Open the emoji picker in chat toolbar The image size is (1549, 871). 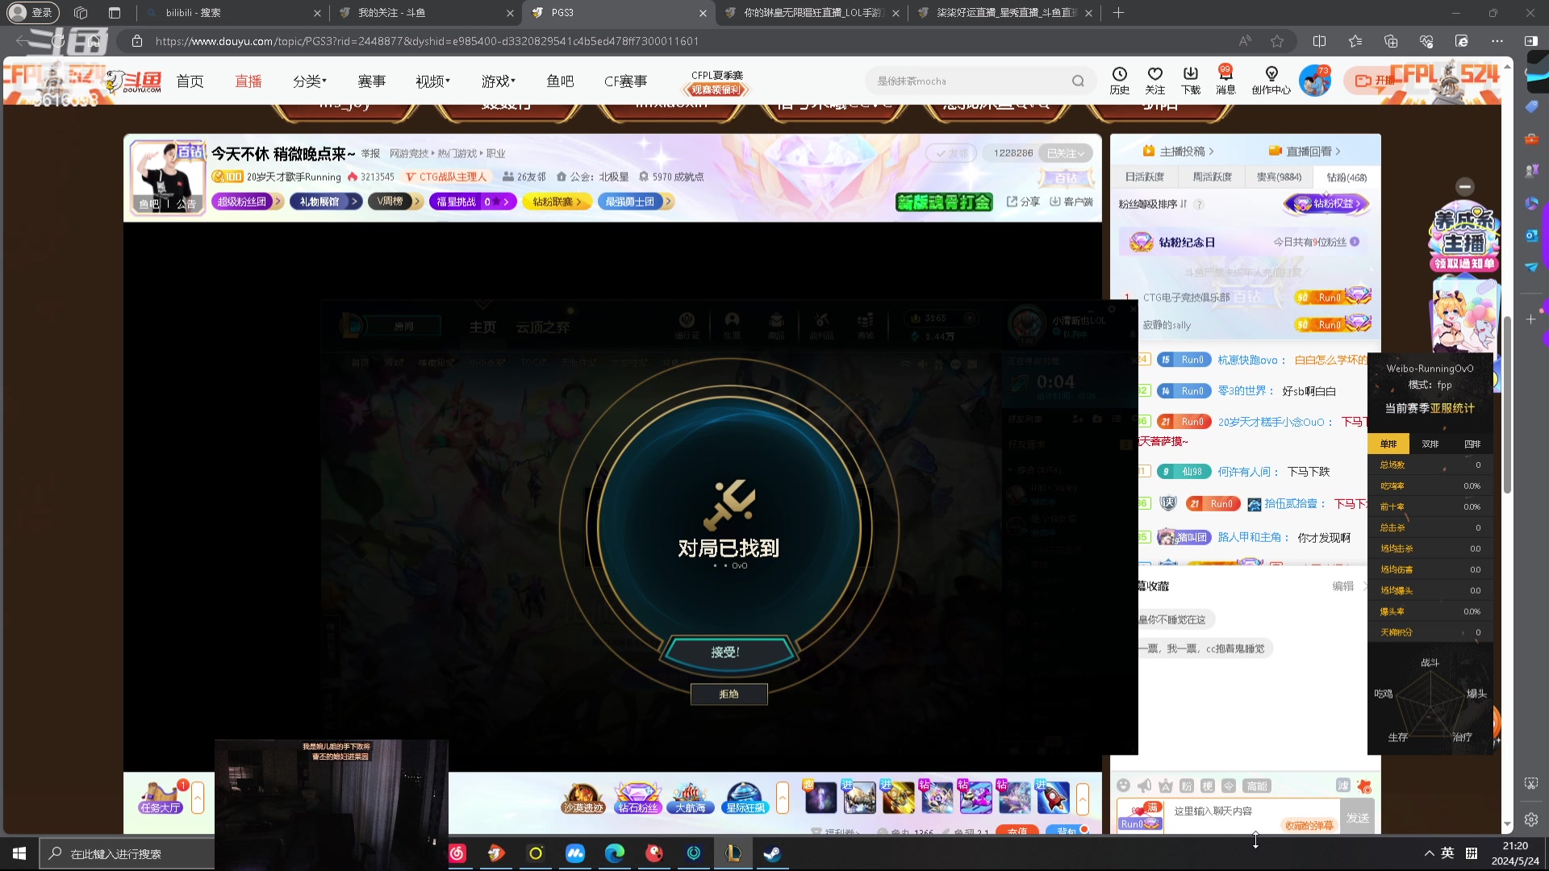coord(1123,786)
